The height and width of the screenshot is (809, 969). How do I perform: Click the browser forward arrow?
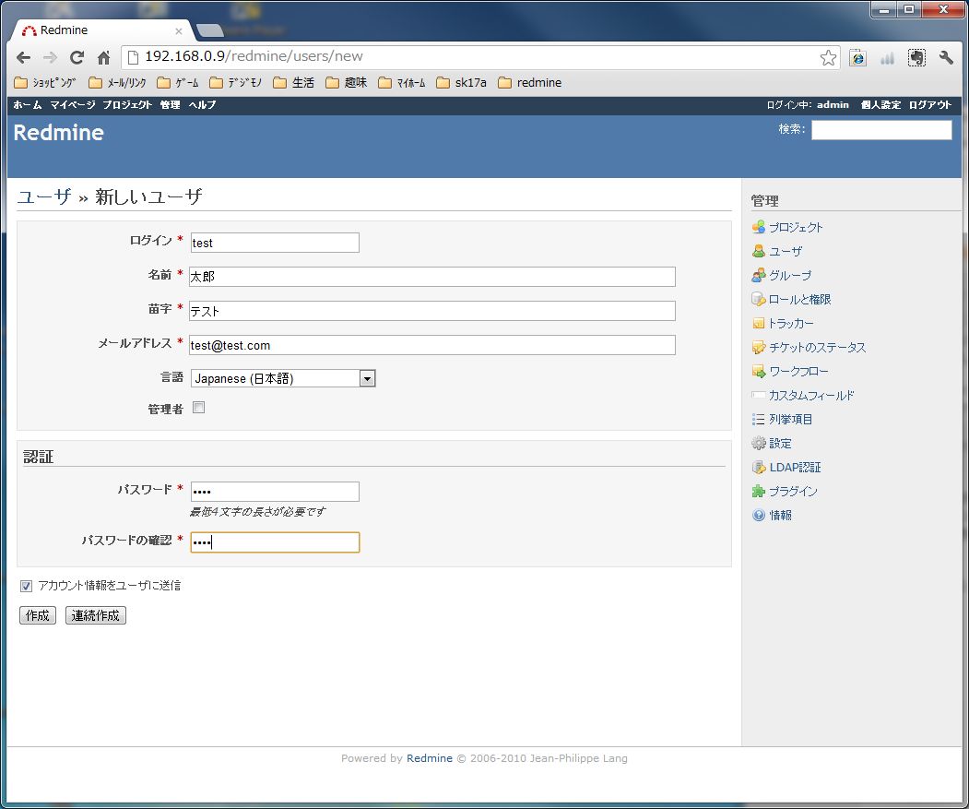pyautogui.click(x=50, y=57)
